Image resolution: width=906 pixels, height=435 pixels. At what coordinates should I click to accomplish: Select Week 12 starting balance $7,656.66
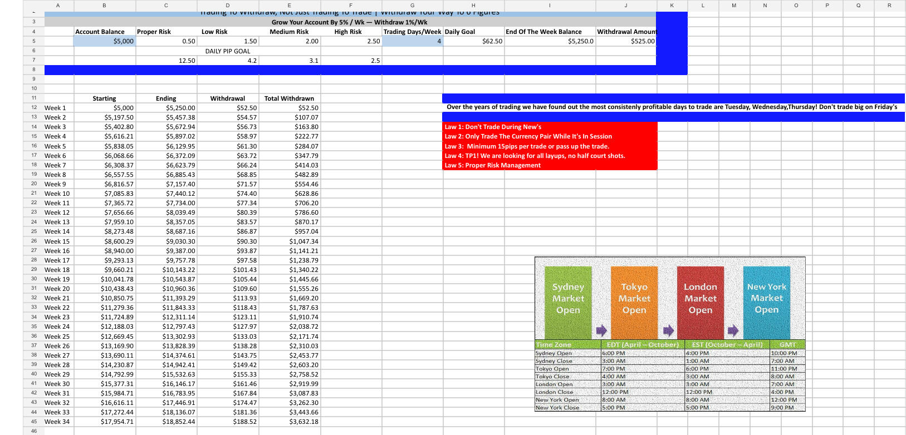[x=104, y=212]
